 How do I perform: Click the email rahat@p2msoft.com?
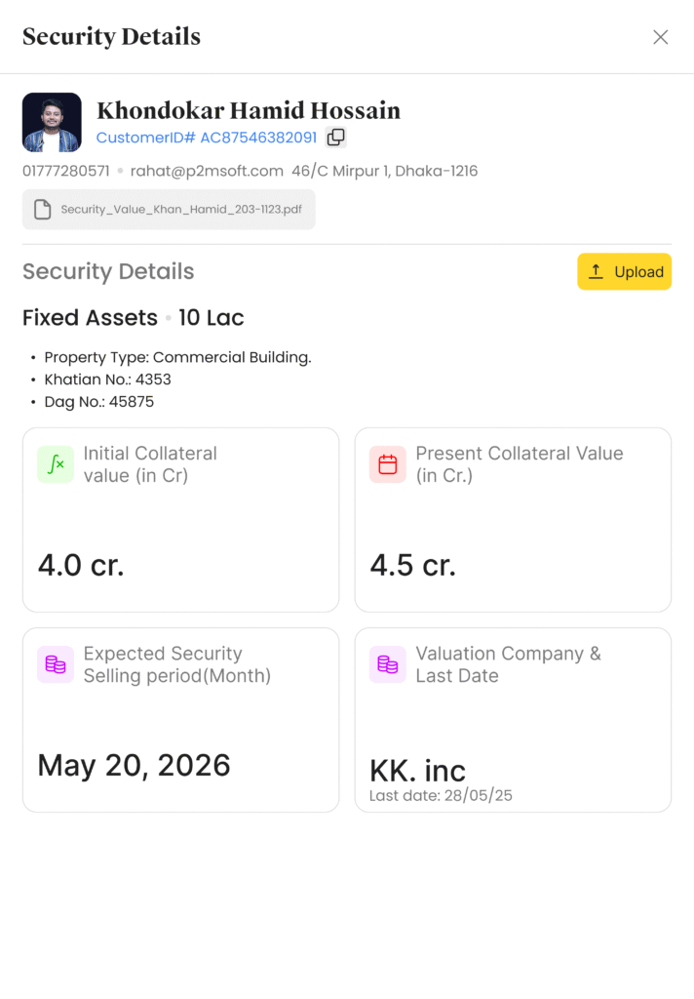[207, 171]
